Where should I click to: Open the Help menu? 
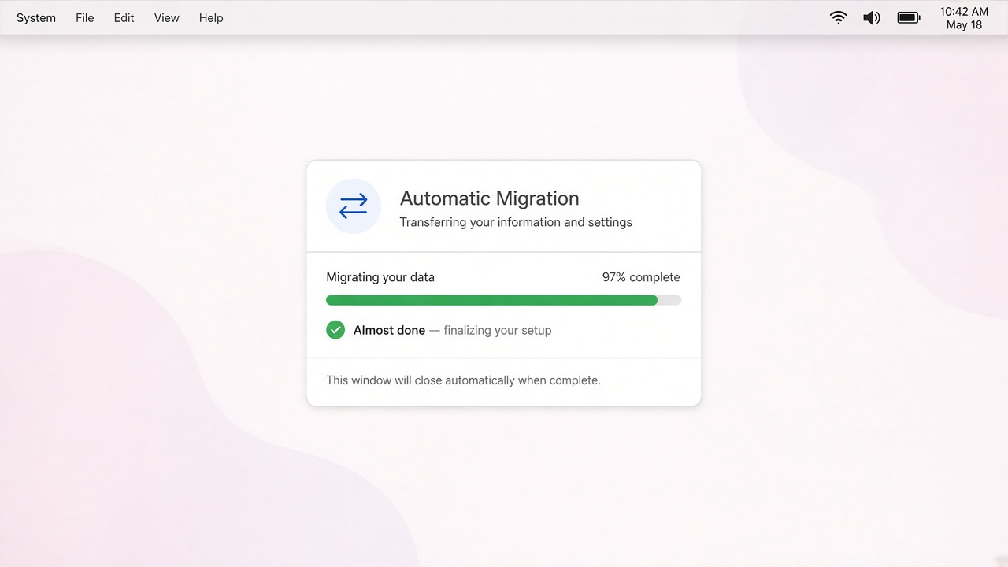pos(211,17)
